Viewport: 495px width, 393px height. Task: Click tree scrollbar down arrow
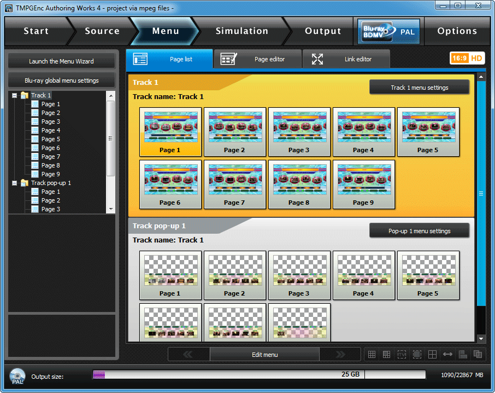click(111, 209)
